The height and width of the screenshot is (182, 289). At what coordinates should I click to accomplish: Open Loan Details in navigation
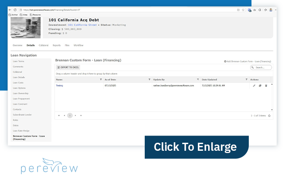click(19, 77)
